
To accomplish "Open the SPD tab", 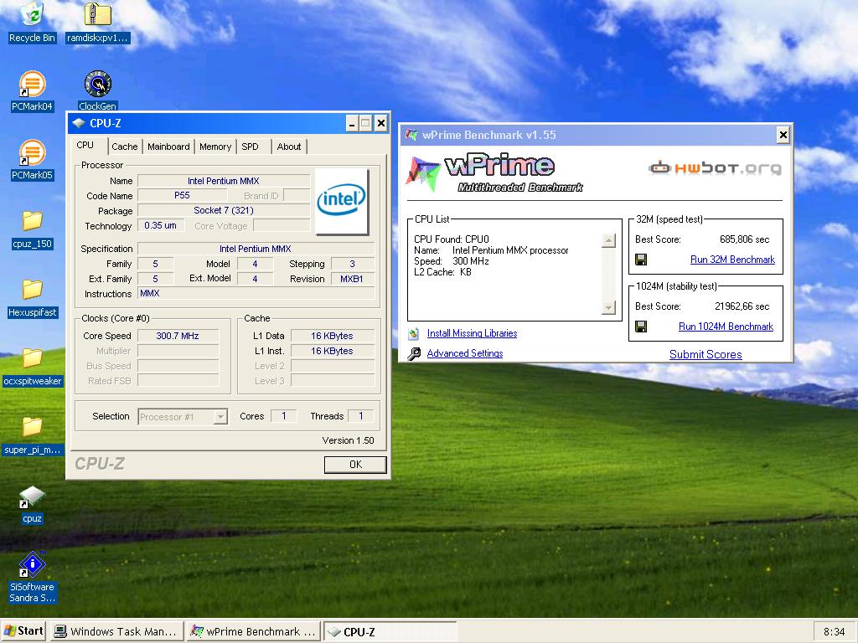I will point(250,147).
